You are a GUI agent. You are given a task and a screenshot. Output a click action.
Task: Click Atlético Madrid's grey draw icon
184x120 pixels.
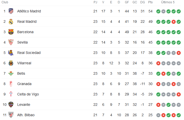[x=163, y=11]
